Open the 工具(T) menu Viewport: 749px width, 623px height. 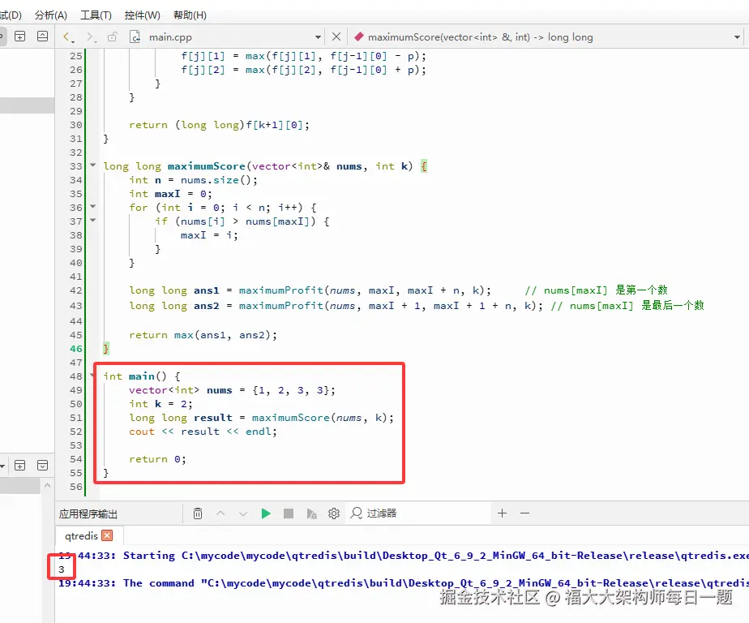96,15
